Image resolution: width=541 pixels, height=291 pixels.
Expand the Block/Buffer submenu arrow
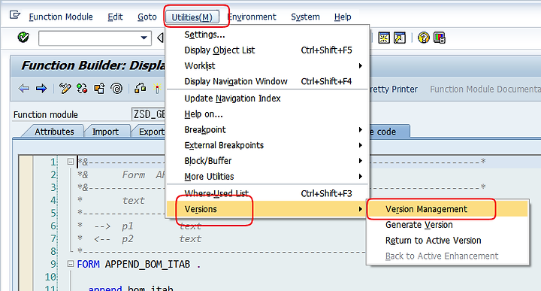pyautogui.click(x=361, y=161)
